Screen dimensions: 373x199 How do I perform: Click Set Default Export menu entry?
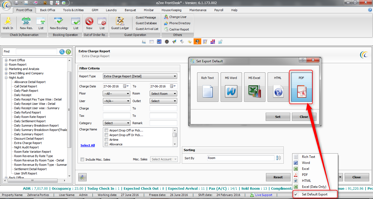pyautogui.click(x=315, y=194)
